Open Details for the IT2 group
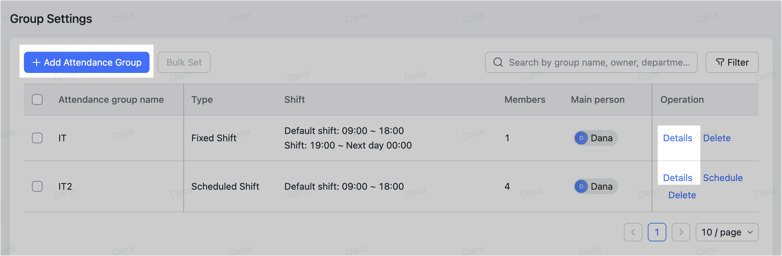The height and width of the screenshot is (256, 782). [678, 178]
